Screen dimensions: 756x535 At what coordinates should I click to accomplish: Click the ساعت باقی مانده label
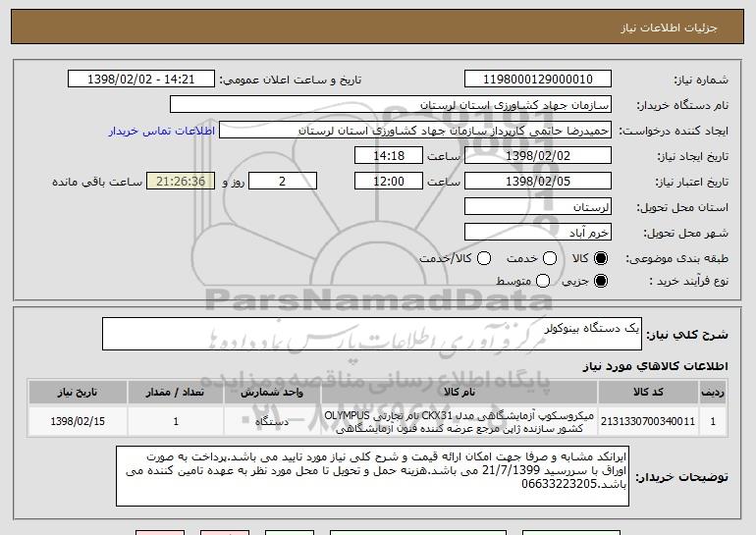pyautogui.click(x=97, y=182)
